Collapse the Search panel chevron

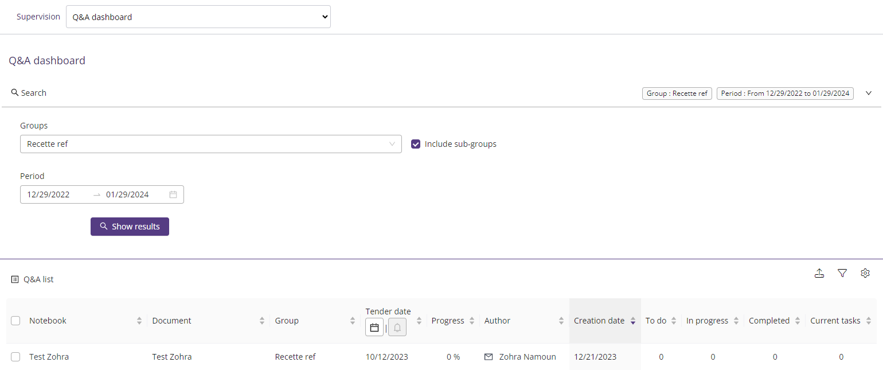pyautogui.click(x=869, y=93)
